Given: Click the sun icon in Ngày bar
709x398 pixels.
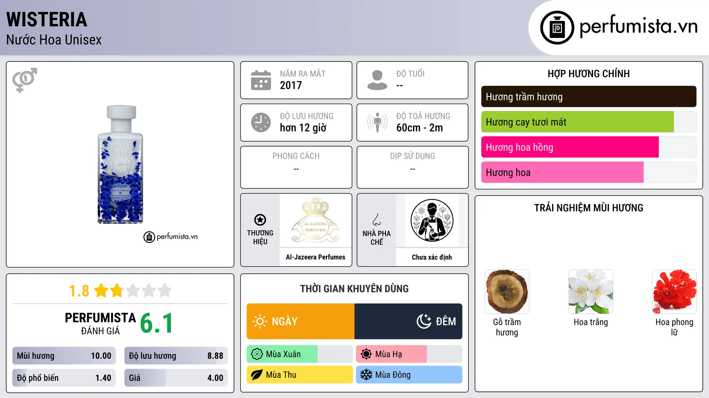Looking at the screenshot, I should tap(260, 321).
